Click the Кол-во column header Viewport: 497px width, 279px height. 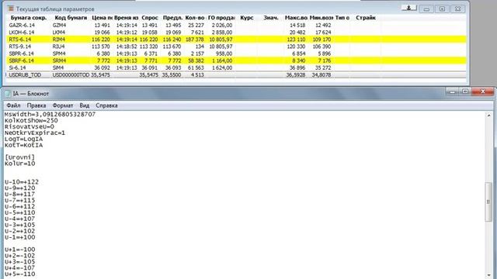[x=195, y=18]
